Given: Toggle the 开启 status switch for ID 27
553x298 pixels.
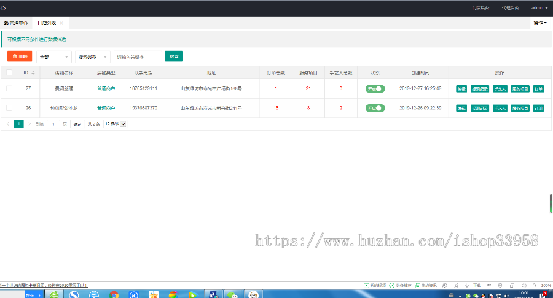Looking at the screenshot, I should (x=375, y=89).
